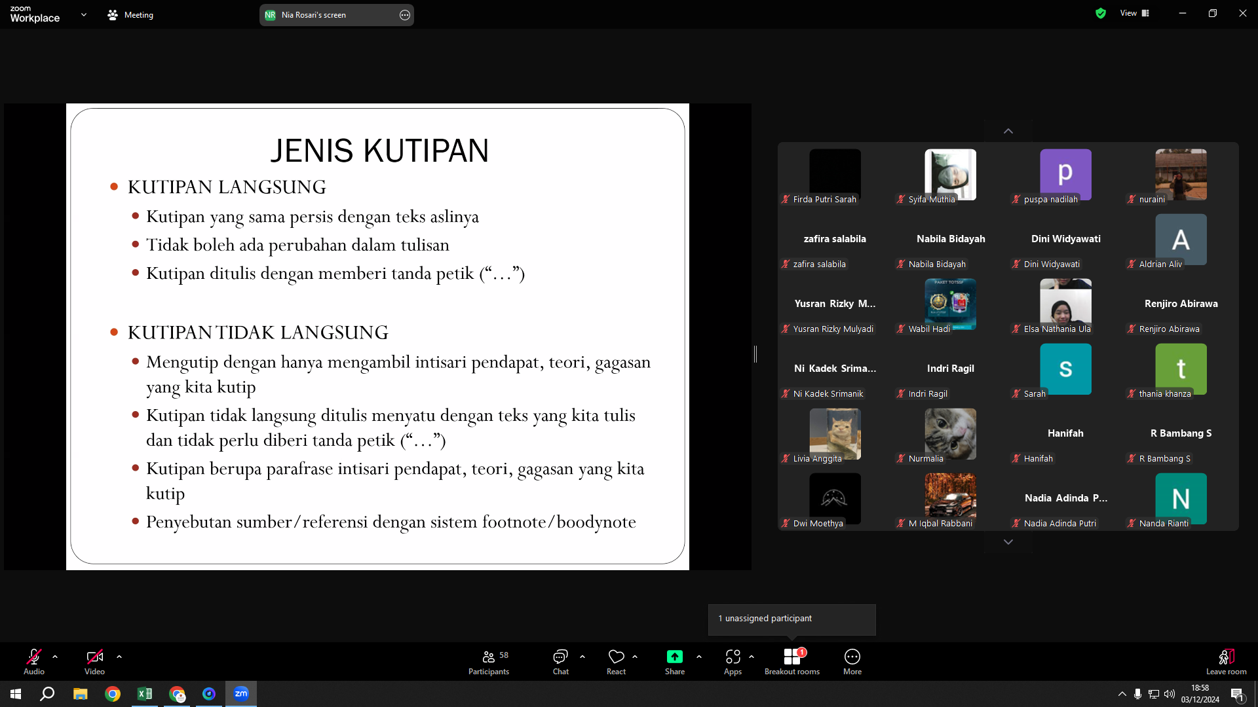Image resolution: width=1258 pixels, height=707 pixels.
Task: Select Sarah's teal avatar tile
Action: (1066, 369)
